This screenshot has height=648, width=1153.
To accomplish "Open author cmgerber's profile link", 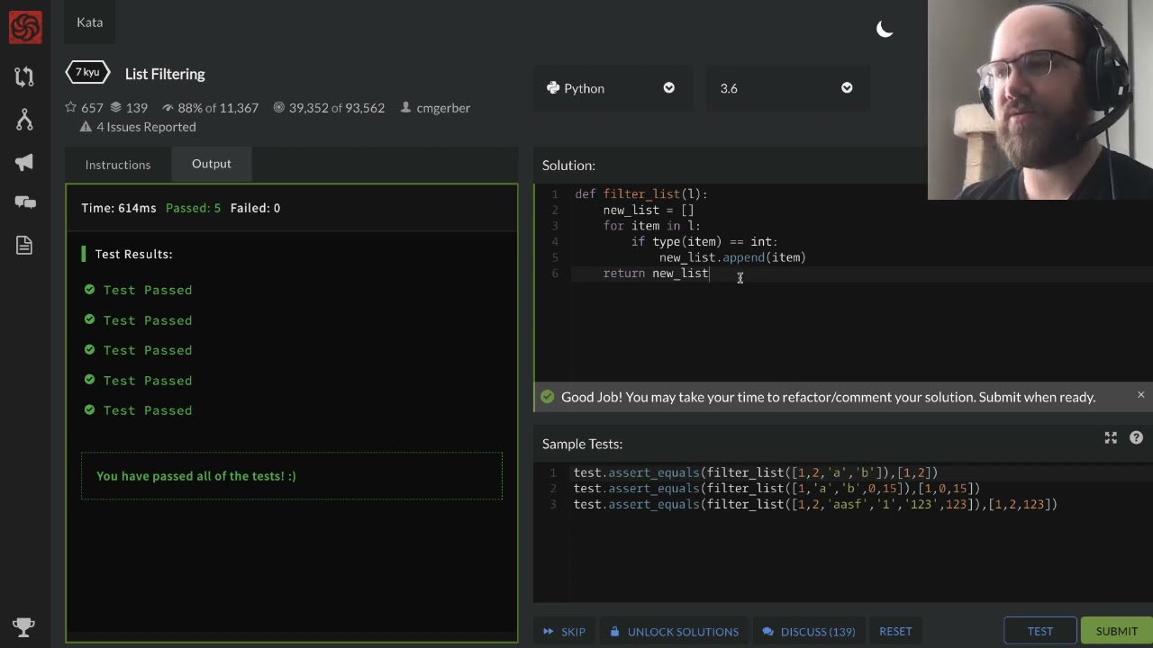I will pyautogui.click(x=442, y=108).
